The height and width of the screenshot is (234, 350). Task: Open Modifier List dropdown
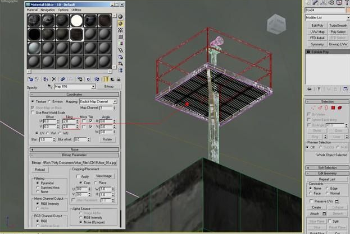tap(327, 17)
